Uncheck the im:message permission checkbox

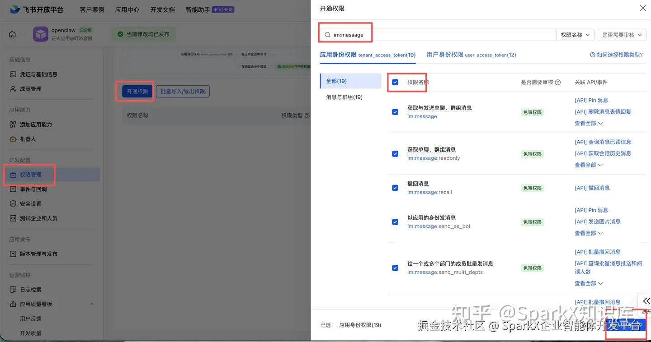click(395, 112)
